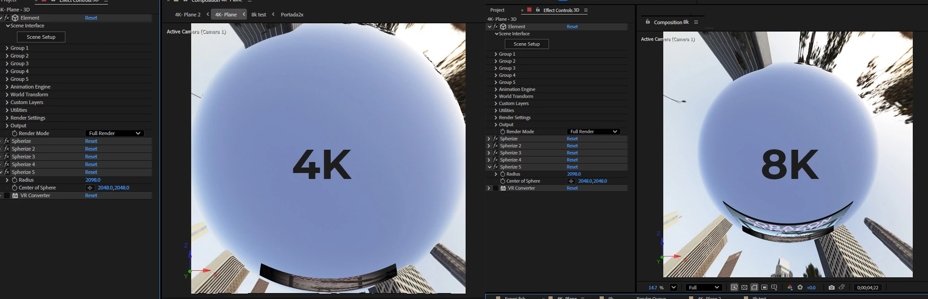Toggle Render Mode stopwatch in left panel

pyautogui.click(x=15, y=133)
